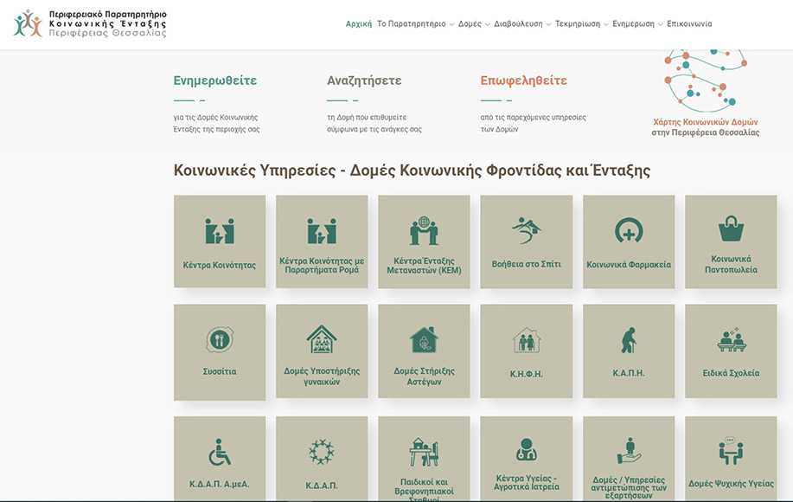The image size is (793, 502).
Task: Click the Κ.Α.Π.Η. label text
Action: pyautogui.click(x=629, y=373)
